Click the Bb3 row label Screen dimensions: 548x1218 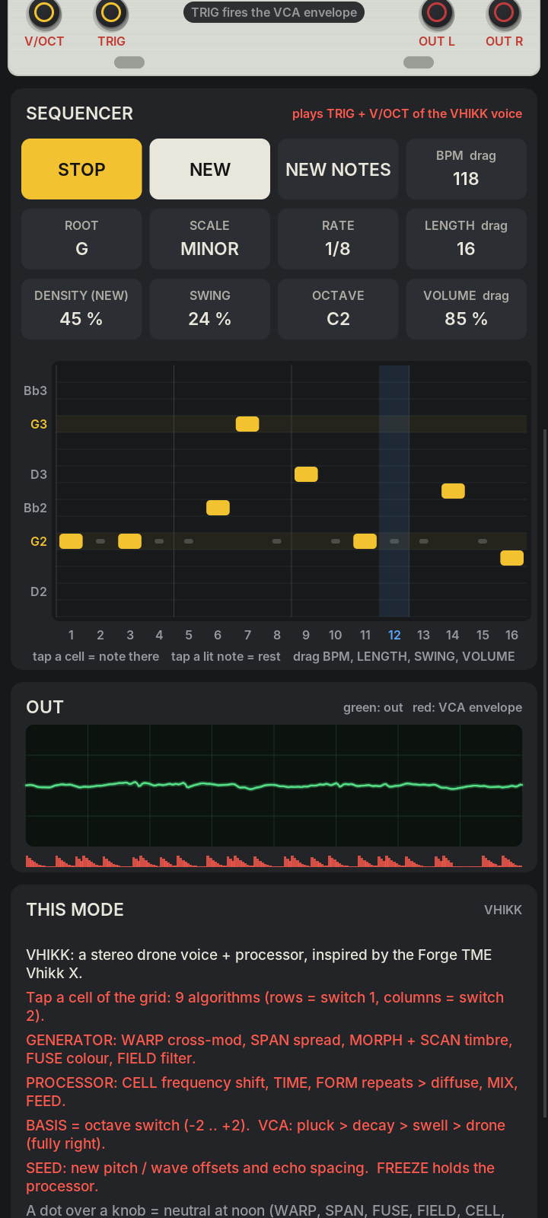coord(35,391)
